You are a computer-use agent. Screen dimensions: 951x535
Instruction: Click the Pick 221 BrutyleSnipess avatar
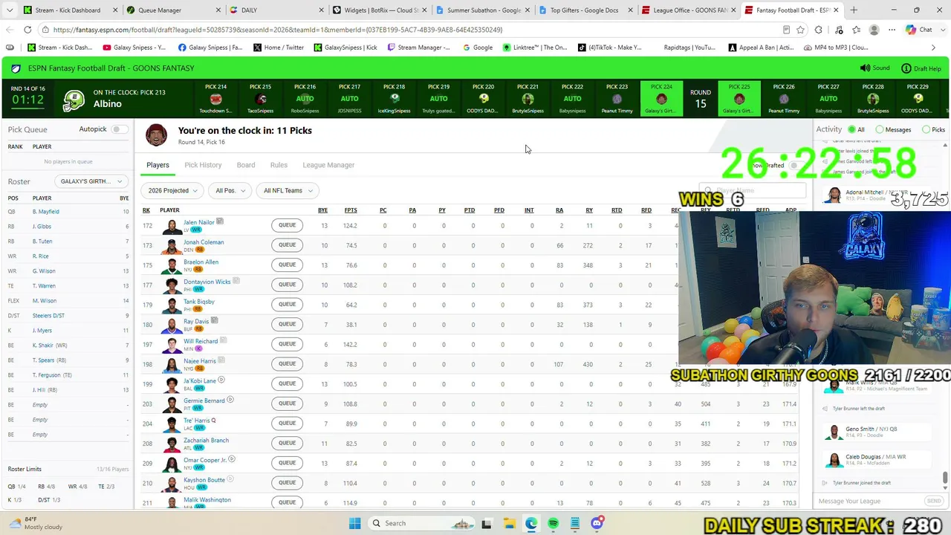tap(528, 99)
